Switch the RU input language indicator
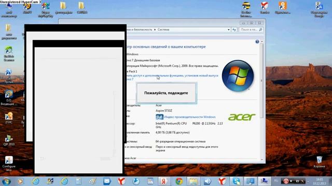Image resolution: width=332 pixels, height=186 pixels. point(276,181)
